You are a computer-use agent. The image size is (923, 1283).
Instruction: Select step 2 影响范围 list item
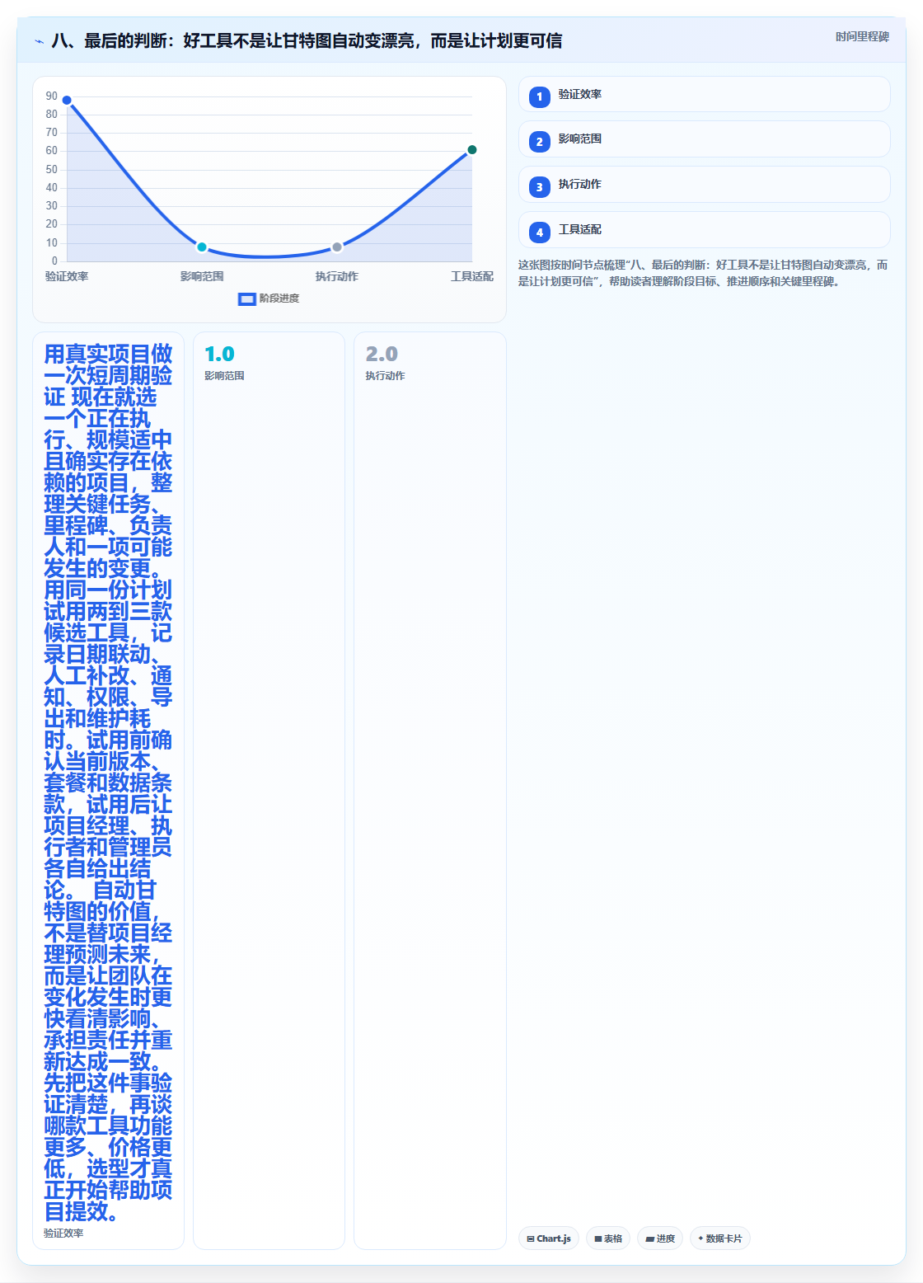tap(705, 139)
